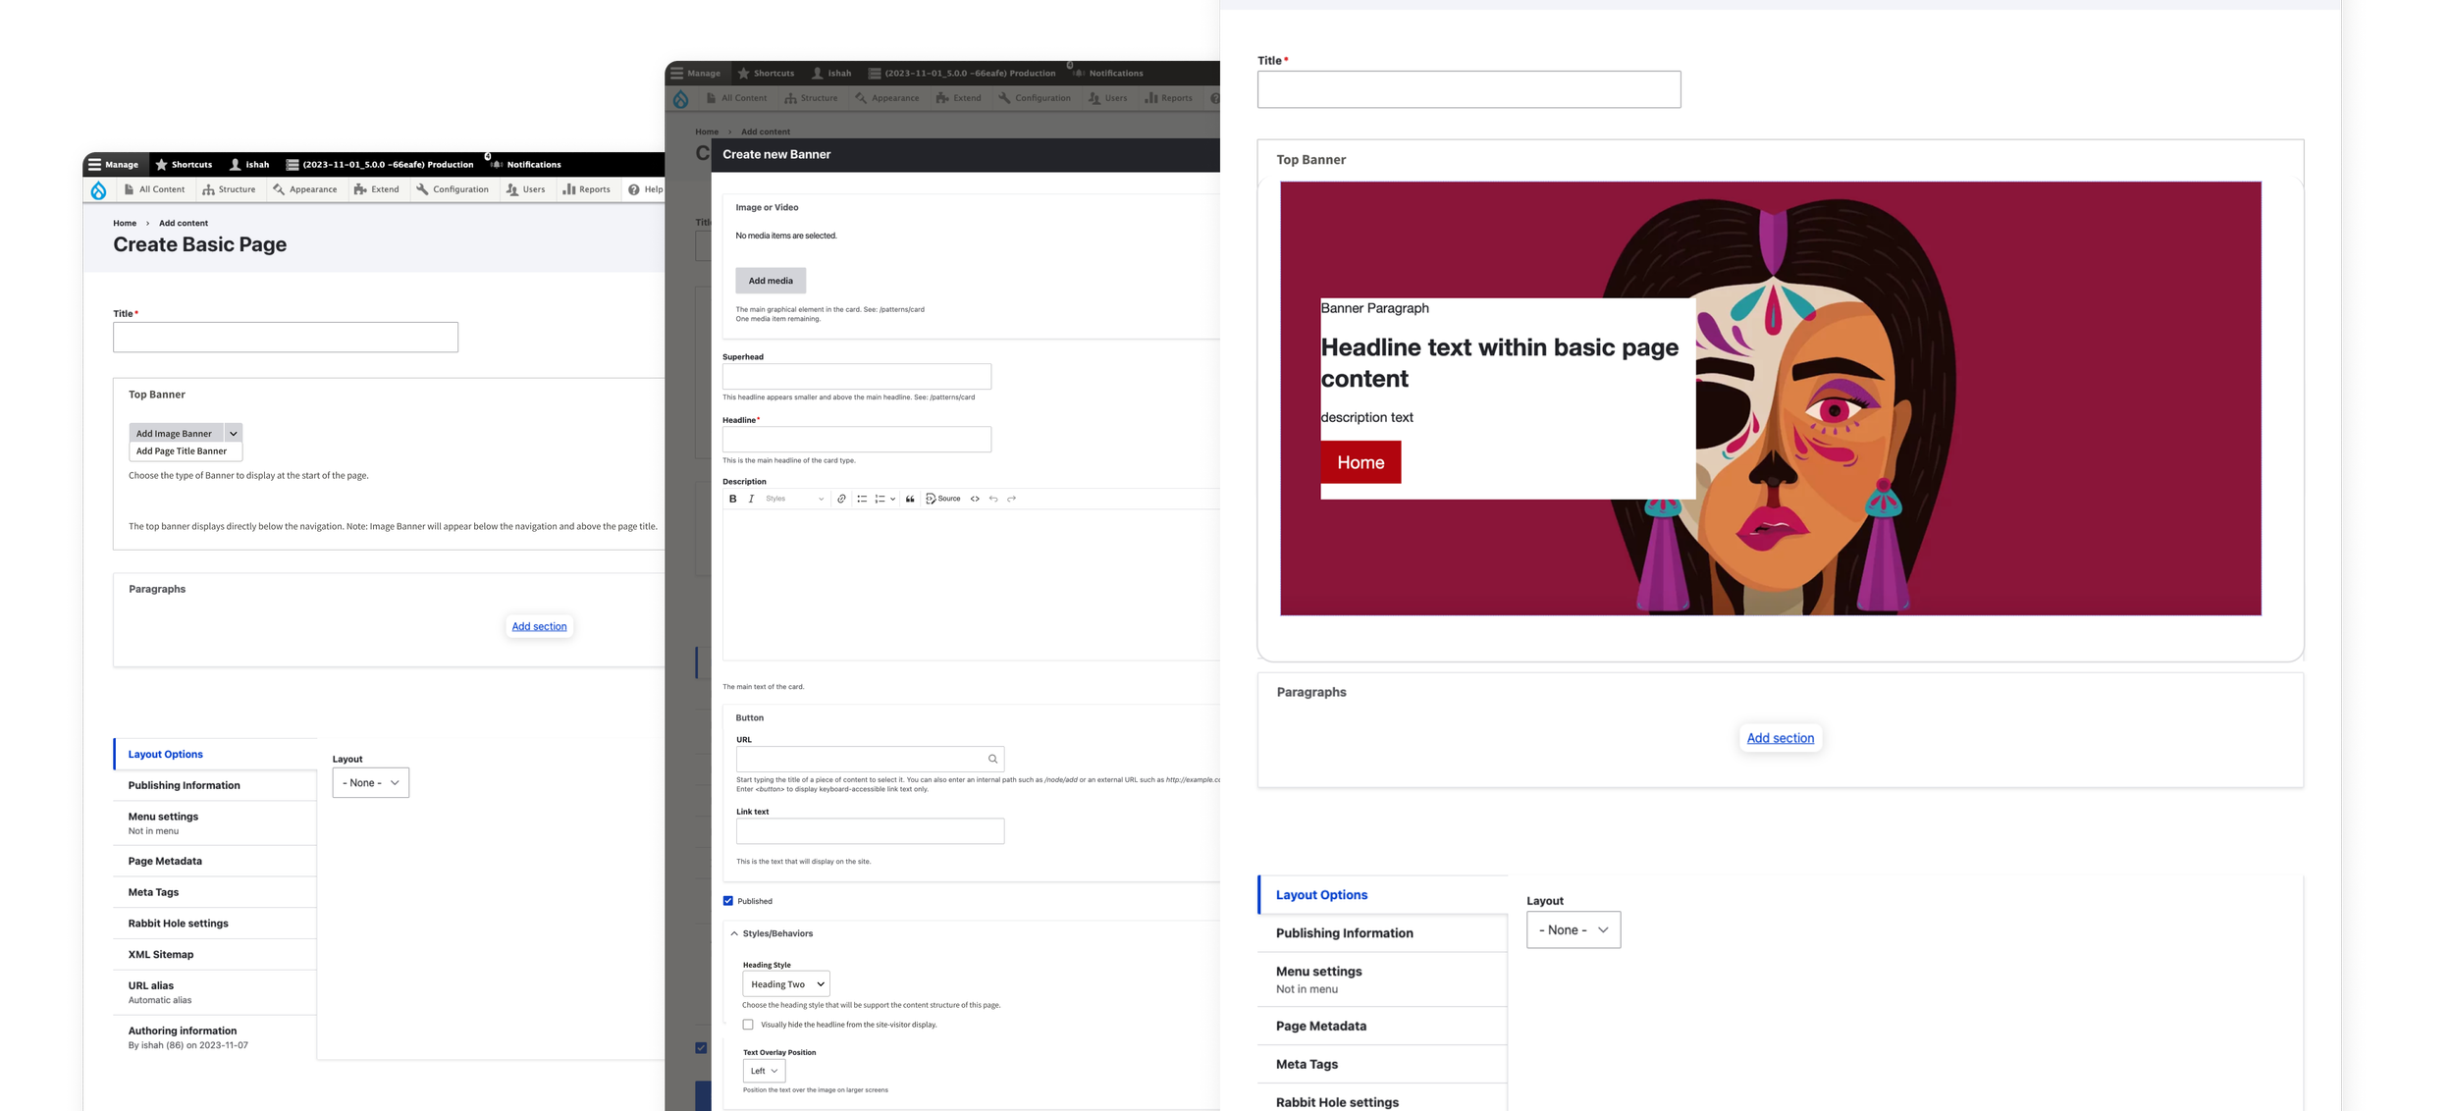The height and width of the screenshot is (1111, 2454).
Task: Toggle italic in Description editor
Action: click(x=751, y=499)
